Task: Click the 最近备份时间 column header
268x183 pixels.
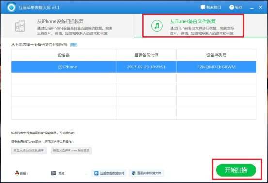Action: (146, 55)
